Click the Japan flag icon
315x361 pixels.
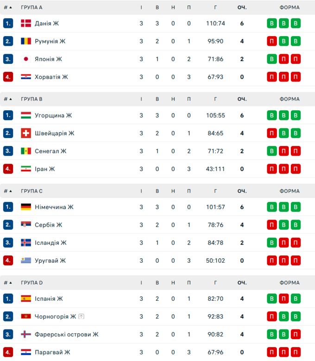(x=26, y=59)
